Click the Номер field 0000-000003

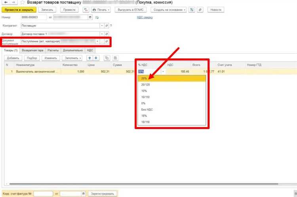34,17
